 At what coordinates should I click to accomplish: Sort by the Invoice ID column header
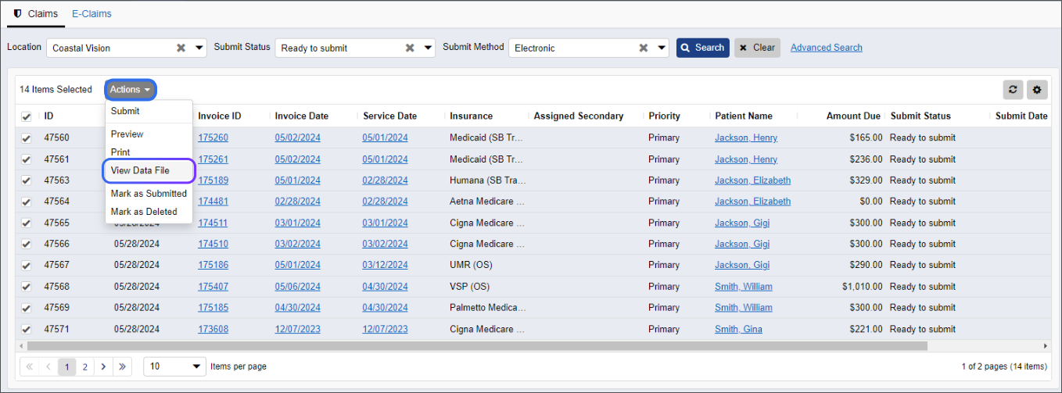tap(220, 116)
